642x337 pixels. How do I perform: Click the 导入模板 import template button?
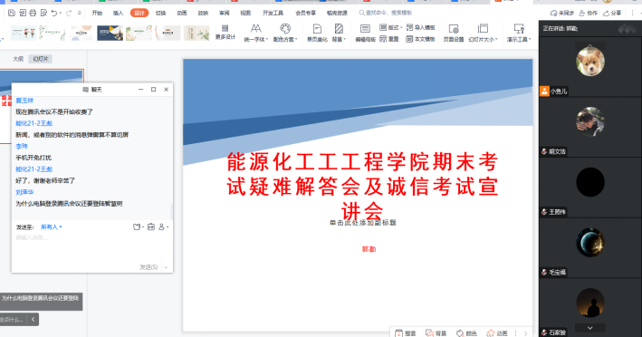click(x=420, y=27)
